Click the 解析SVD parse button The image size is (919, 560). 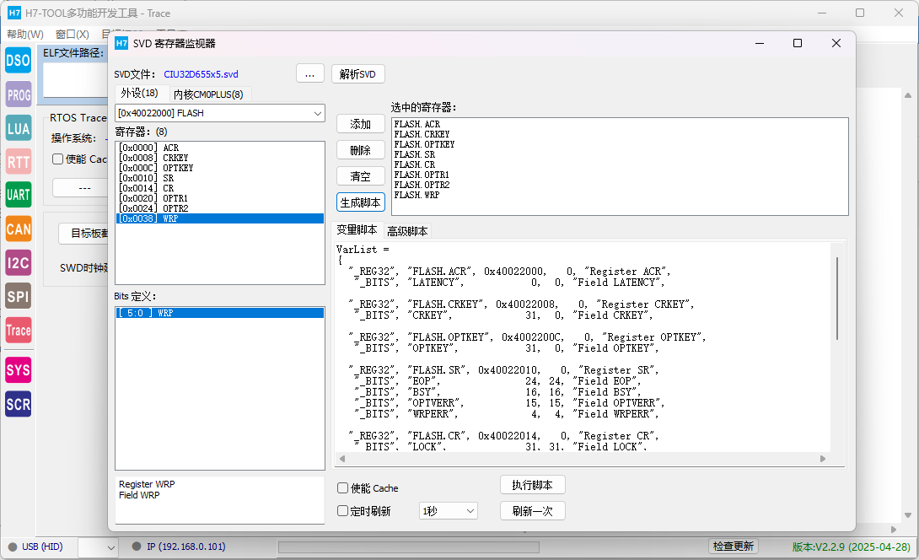click(357, 74)
